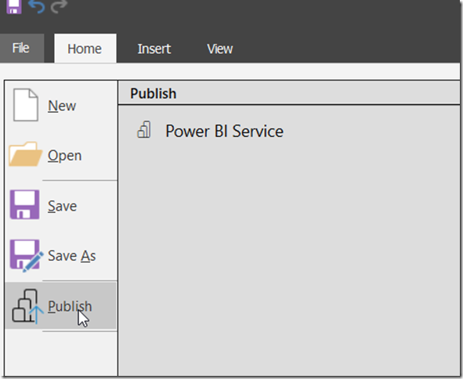Click the purple Save icon in title bar
This screenshot has width=463, height=379.
click(14, 7)
